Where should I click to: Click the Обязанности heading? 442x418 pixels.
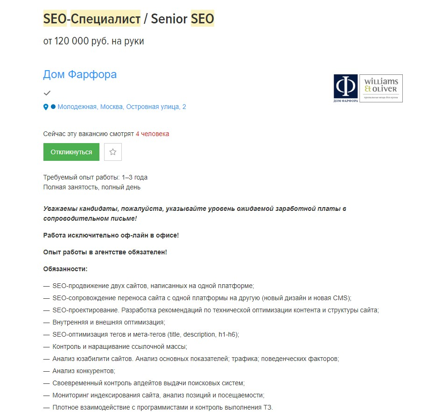click(65, 269)
